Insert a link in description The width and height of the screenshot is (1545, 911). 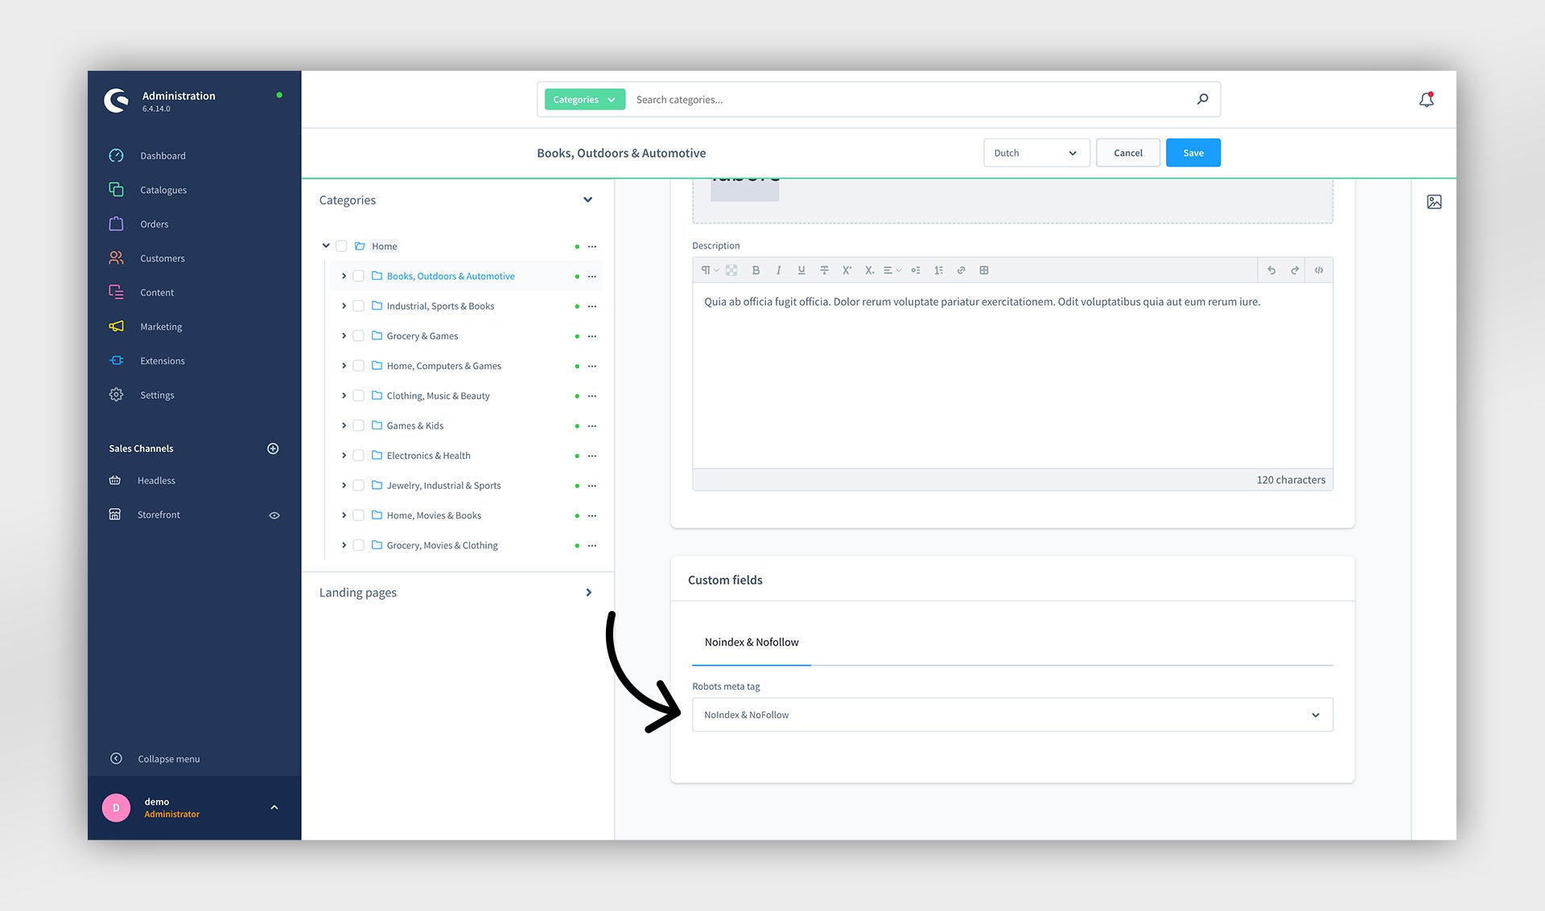click(961, 270)
